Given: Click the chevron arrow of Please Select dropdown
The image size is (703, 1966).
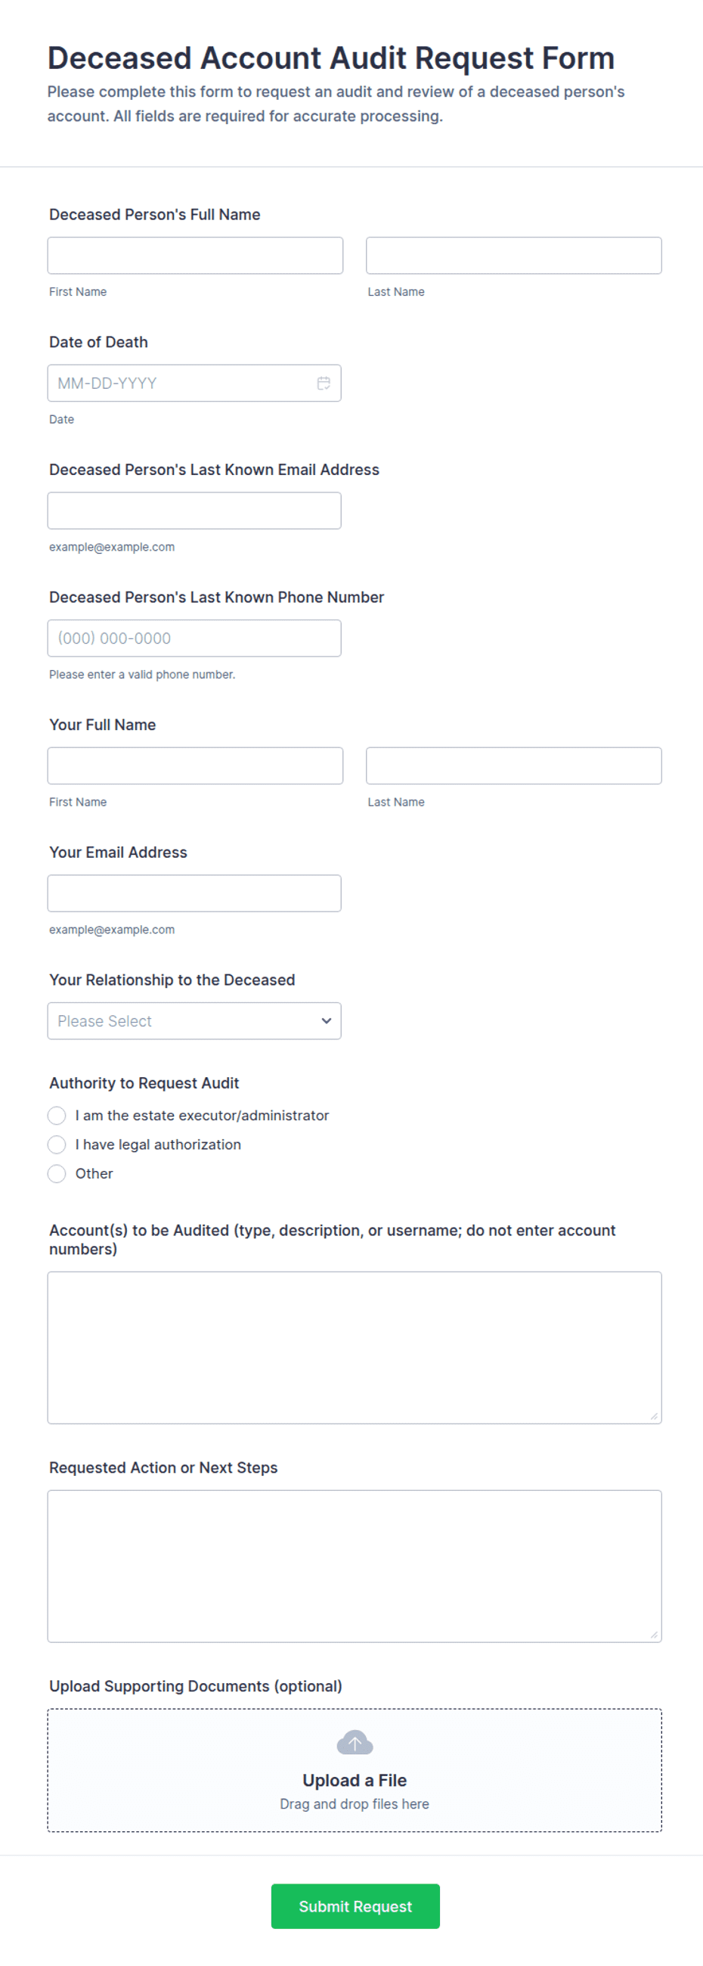Looking at the screenshot, I should 327,1020.
